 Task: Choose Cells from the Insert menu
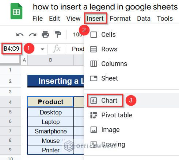(132, 35)
